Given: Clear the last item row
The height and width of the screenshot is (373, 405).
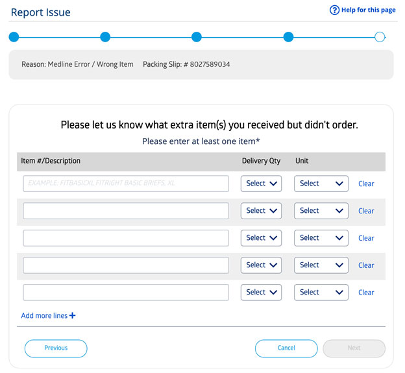Looking at the screenshot, I should pos(366,293).
